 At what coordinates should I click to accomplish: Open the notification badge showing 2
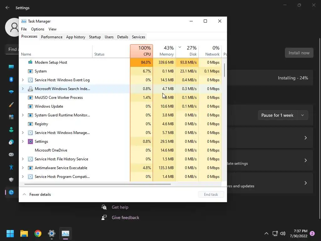313,233
